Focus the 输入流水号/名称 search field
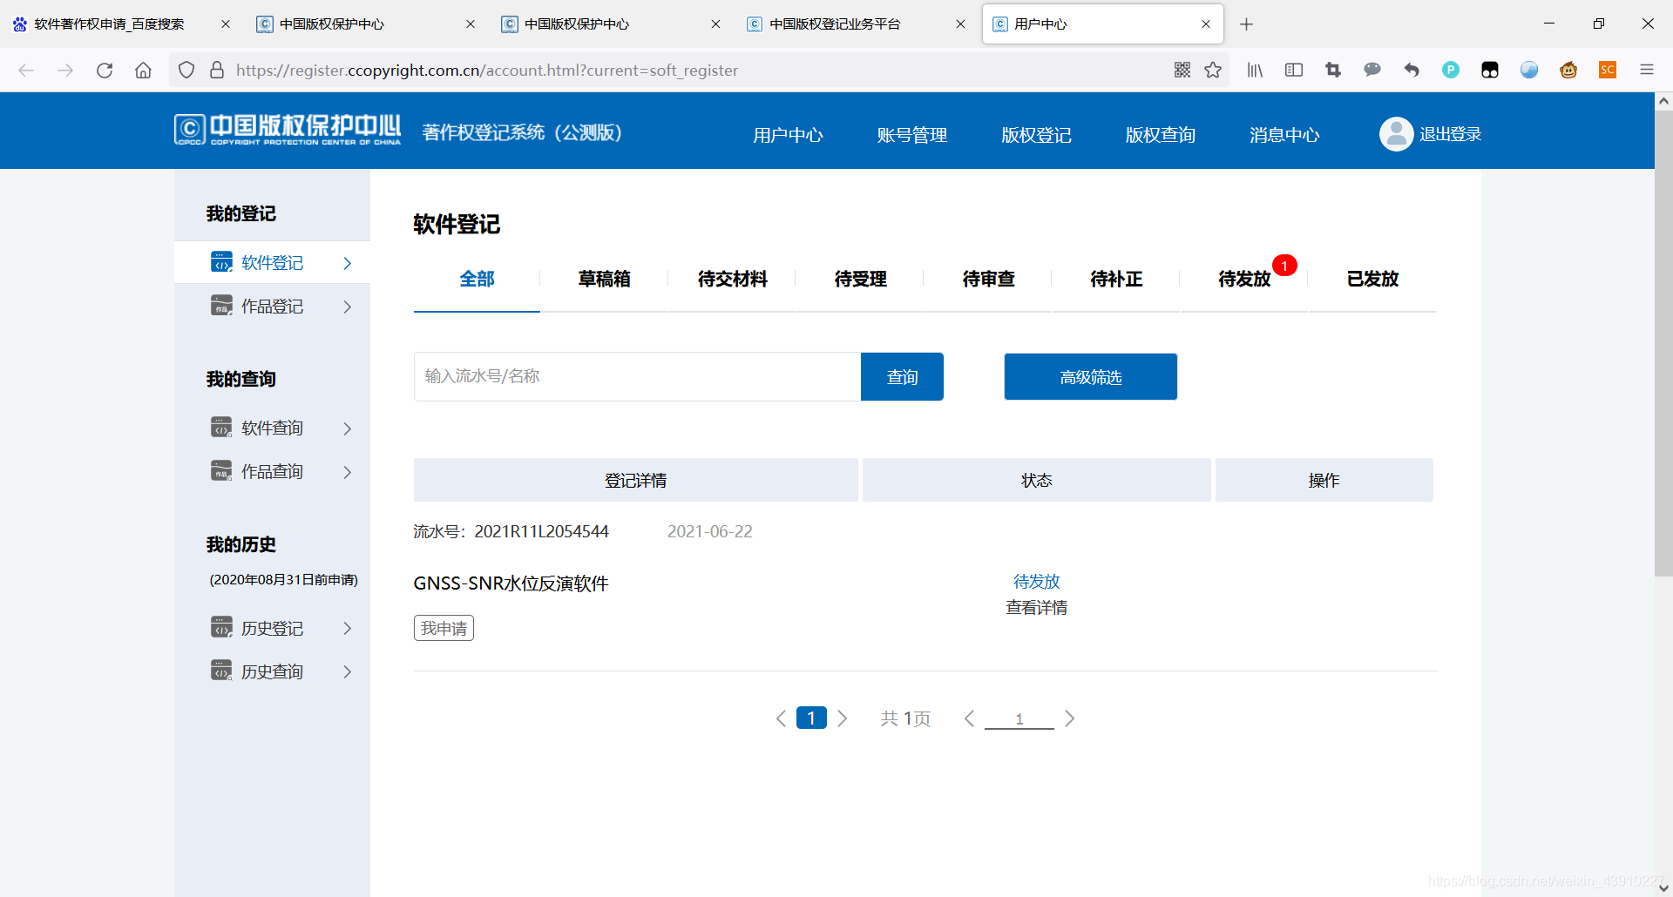Viewport: 1673px width, 897px height. [x=638, y=376]
